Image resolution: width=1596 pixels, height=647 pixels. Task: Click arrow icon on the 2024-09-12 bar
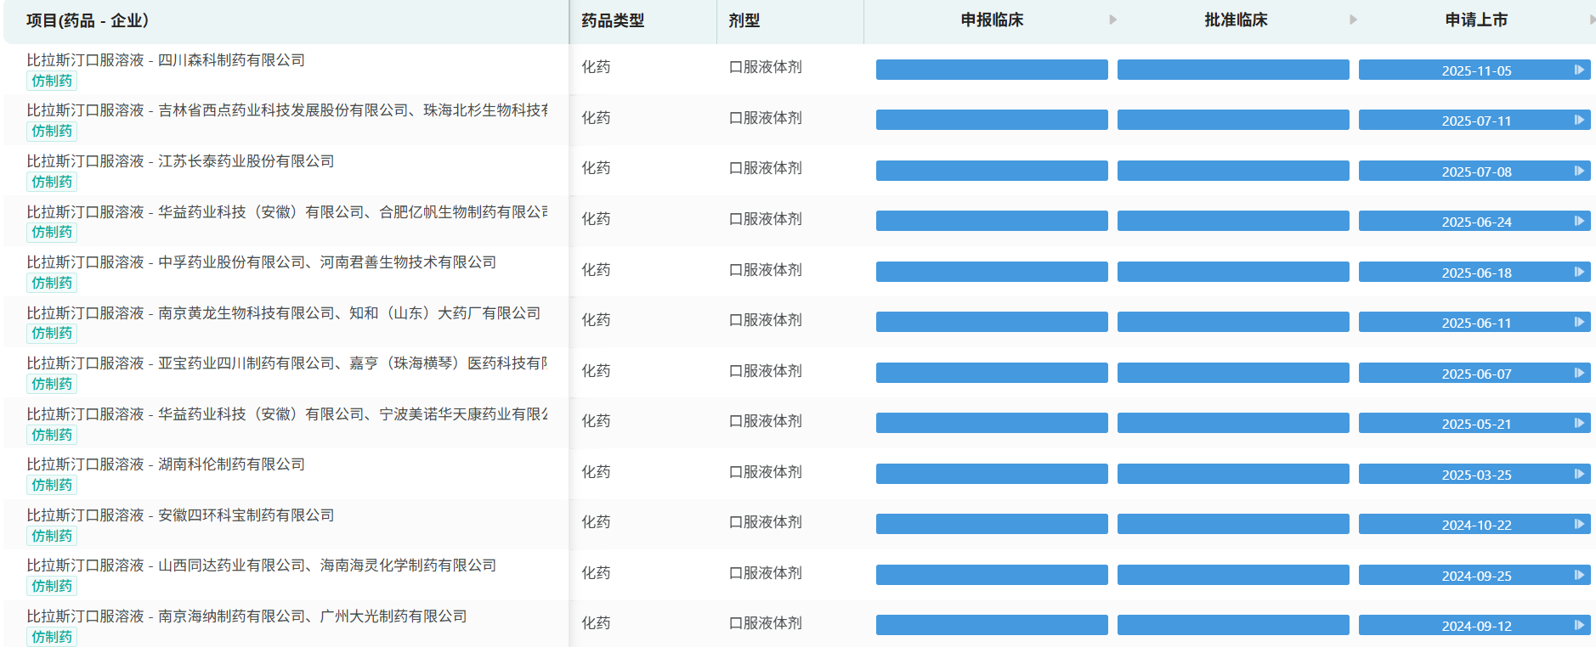point(1579,625)
